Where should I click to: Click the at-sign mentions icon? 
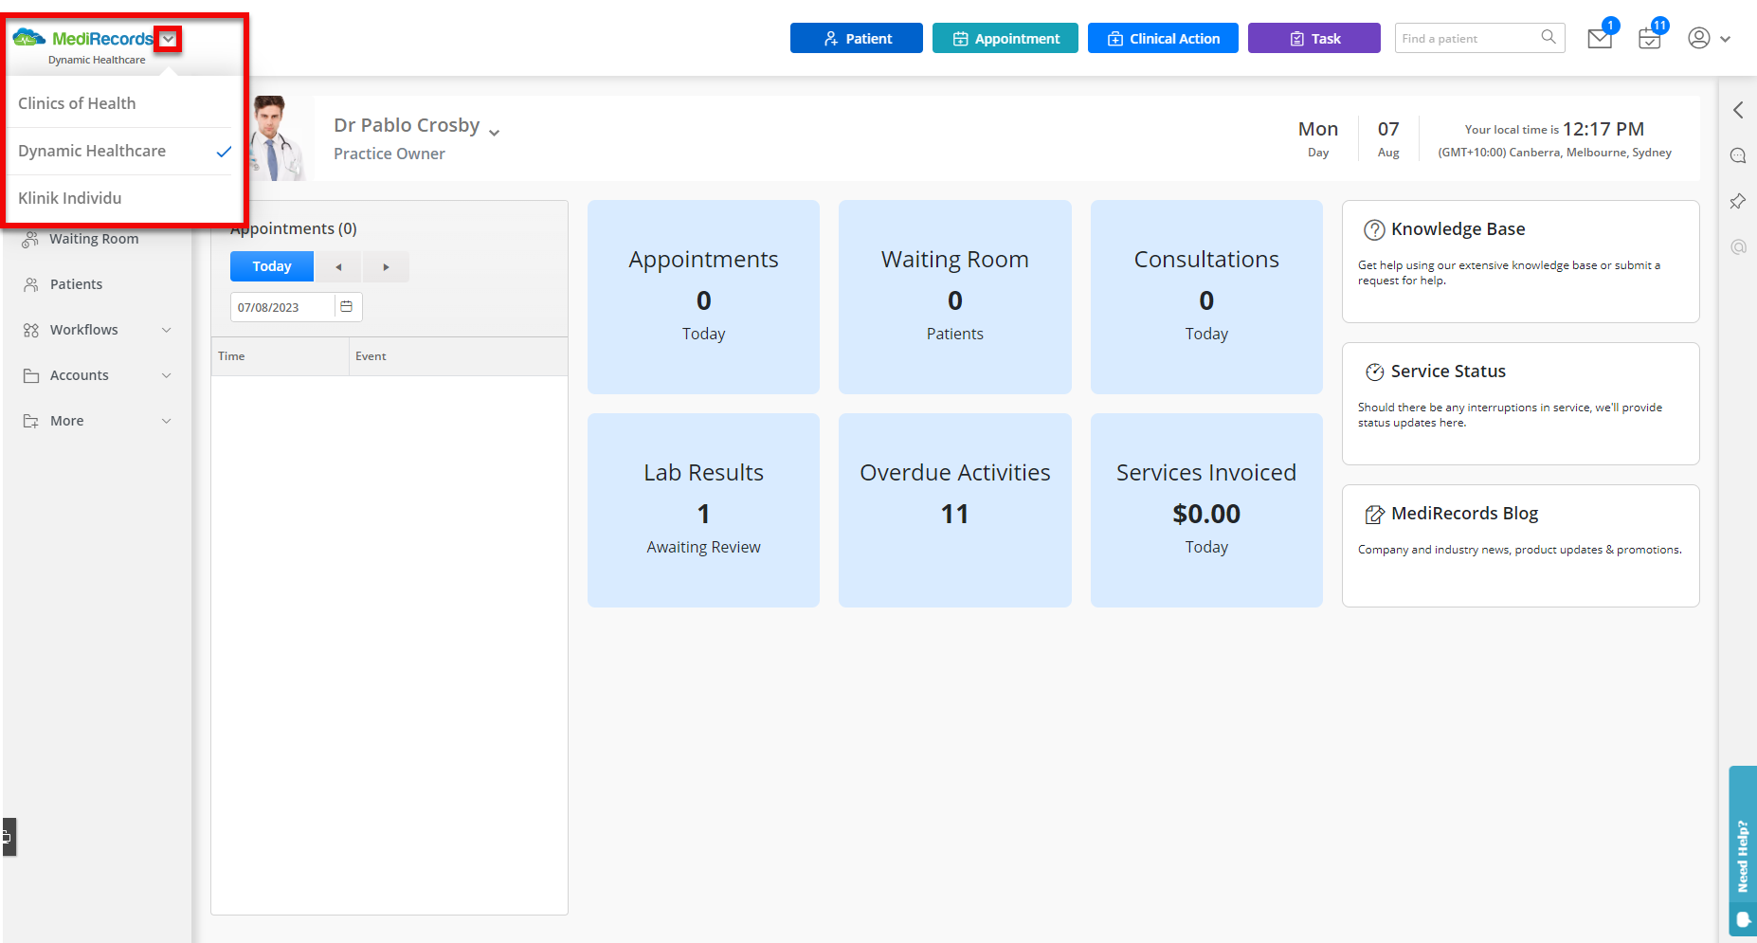(x=1738, y=246)
